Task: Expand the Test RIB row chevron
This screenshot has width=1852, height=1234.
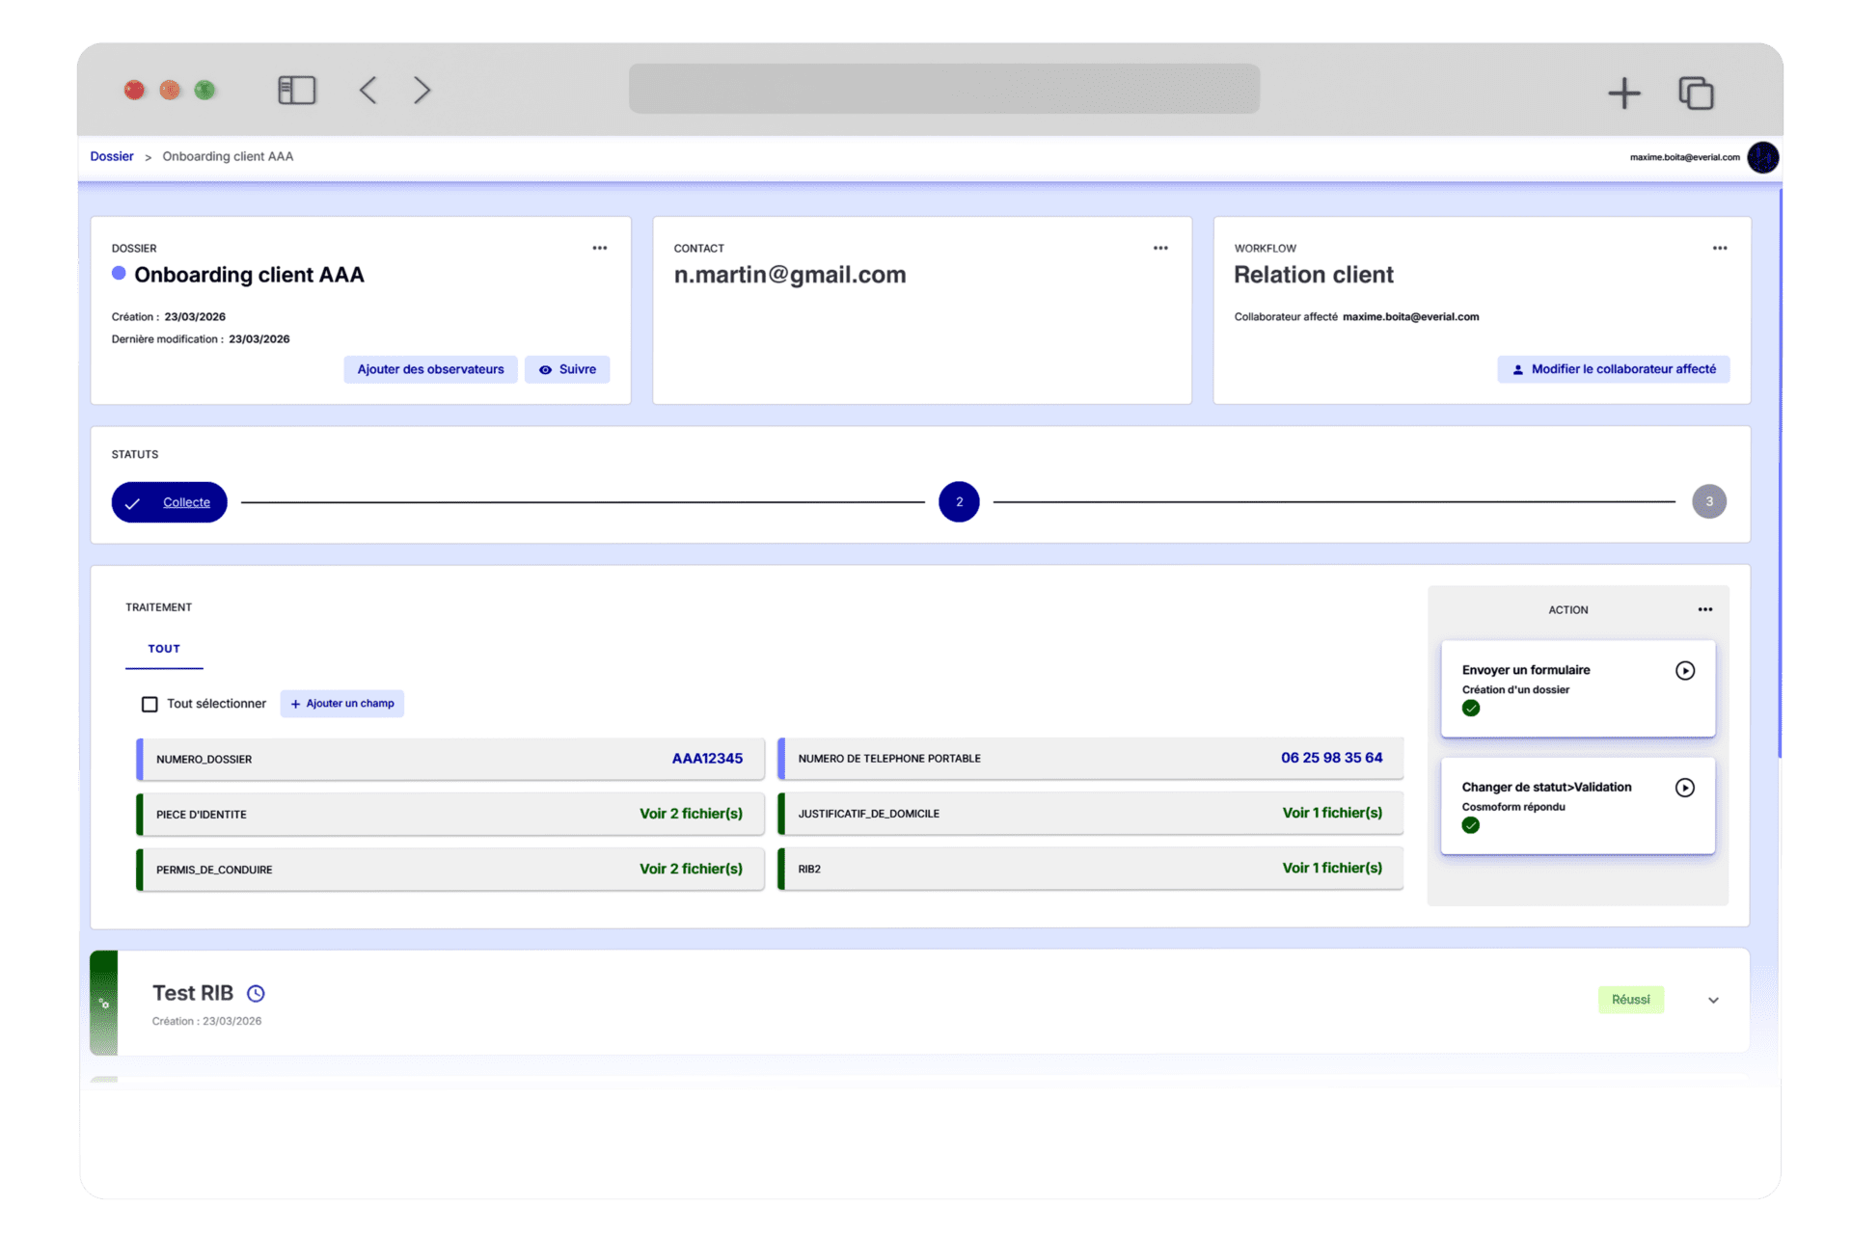Action: coord(1713,1001)
